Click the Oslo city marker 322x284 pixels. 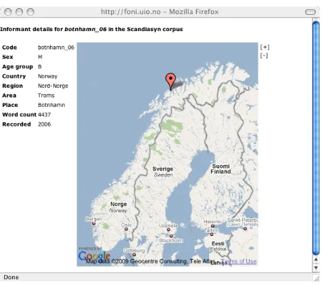coord(127,229)
